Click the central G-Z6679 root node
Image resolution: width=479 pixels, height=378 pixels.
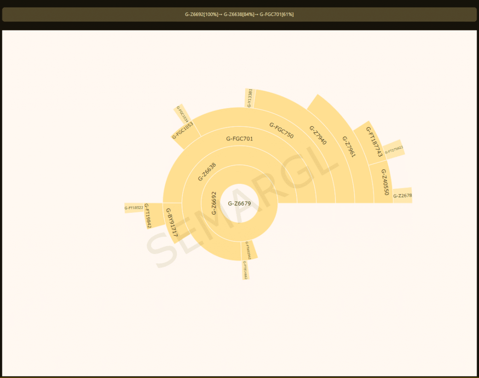pos(239,203)
